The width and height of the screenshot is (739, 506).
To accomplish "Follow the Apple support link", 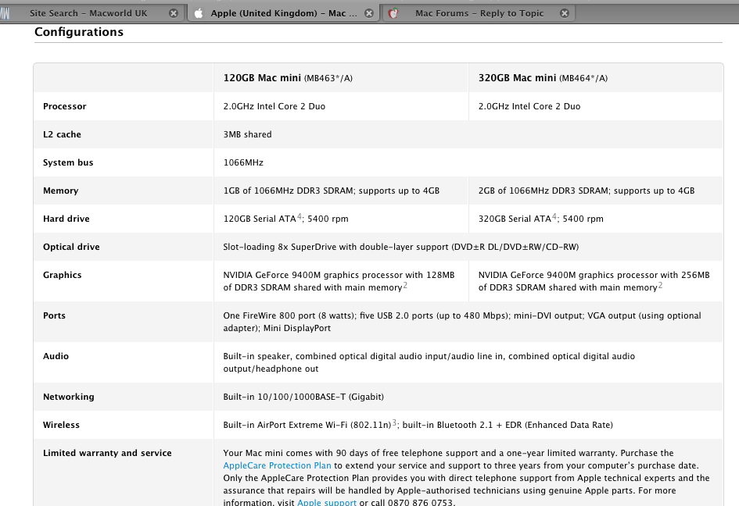I will 327,502.
